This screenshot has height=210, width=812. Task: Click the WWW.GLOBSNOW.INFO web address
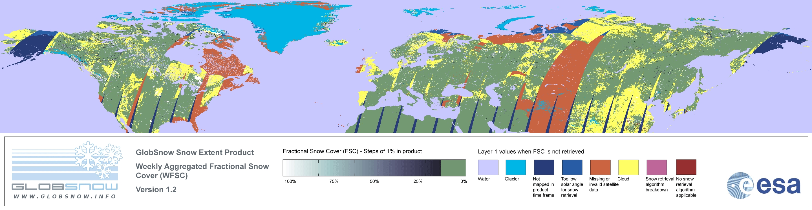coord(65,196)
